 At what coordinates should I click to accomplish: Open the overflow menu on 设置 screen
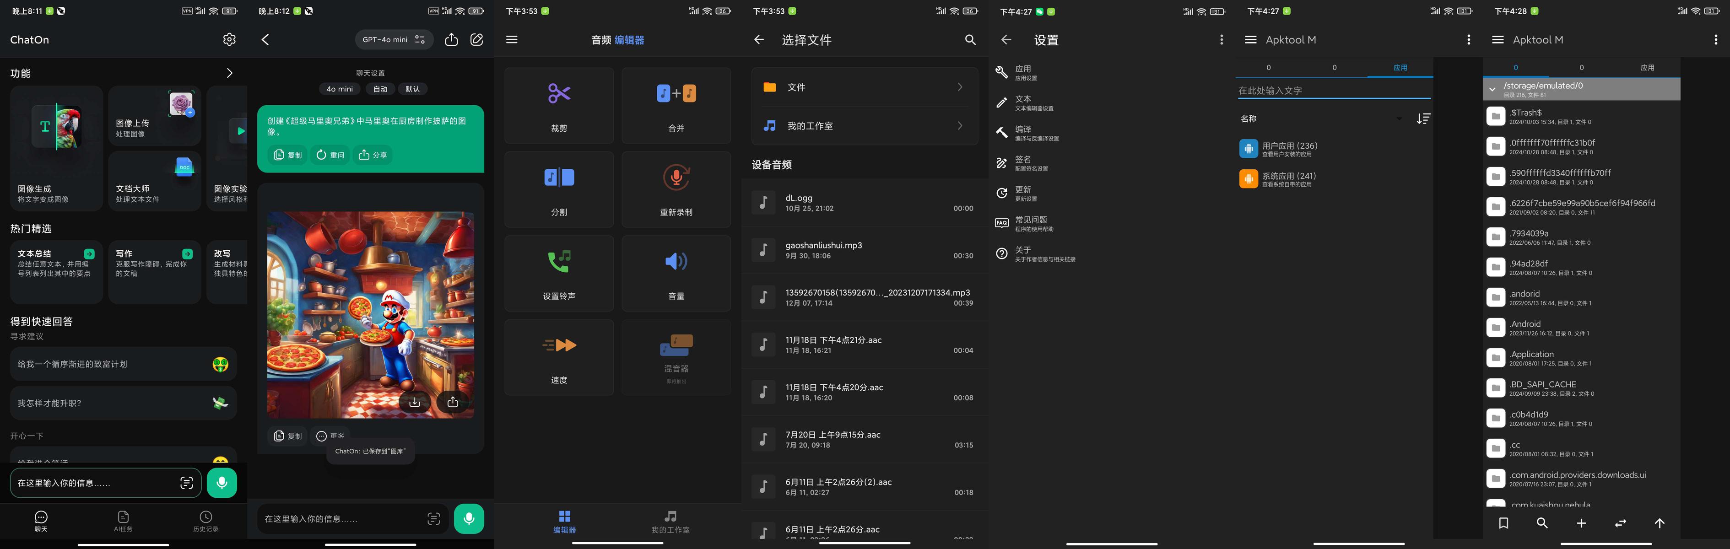tap(1222, 40)
